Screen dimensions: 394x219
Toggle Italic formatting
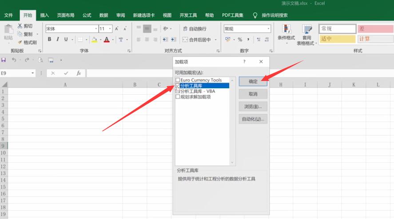(x=58, y=39)
